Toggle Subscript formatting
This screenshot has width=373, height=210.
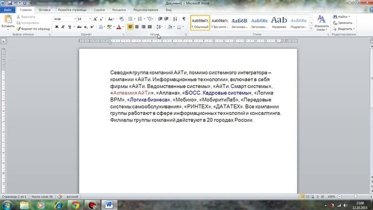[86, 27]
